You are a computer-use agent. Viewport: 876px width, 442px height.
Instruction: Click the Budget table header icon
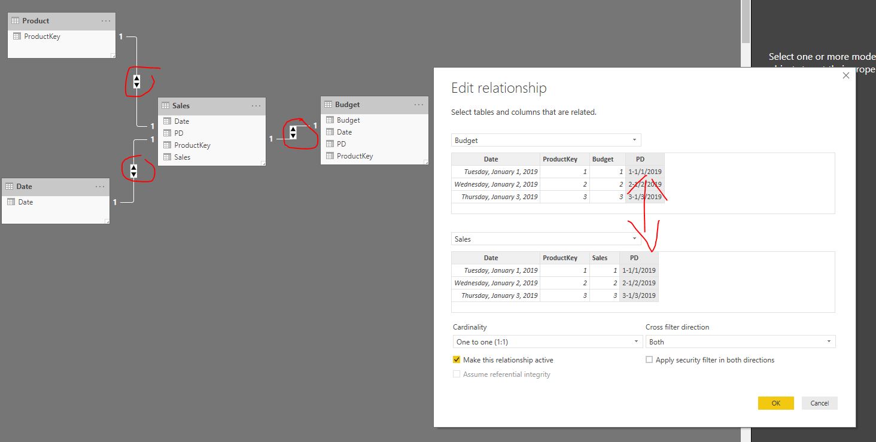pyautogui.click(x=328, y=105)
